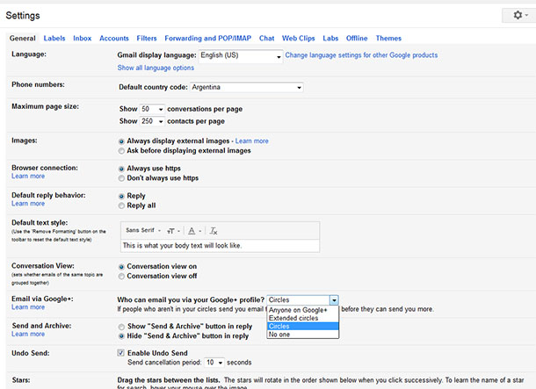The width and height of the screenshot is (536, 389).
Task: Click the body text preview box
Action: (221, 246)
